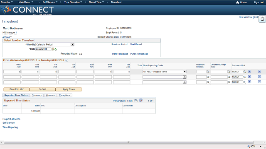Screen dimensions: 266x149
Task: Click the Saturday 7/25 hours field
Action: pos(66,72)
